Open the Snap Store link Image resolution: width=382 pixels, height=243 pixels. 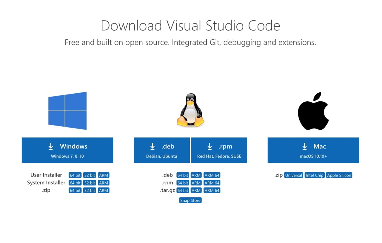(190, 200)
